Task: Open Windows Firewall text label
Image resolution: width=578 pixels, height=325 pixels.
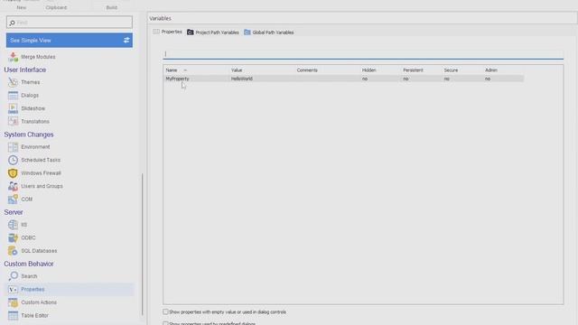Action: tap(41, 173)
